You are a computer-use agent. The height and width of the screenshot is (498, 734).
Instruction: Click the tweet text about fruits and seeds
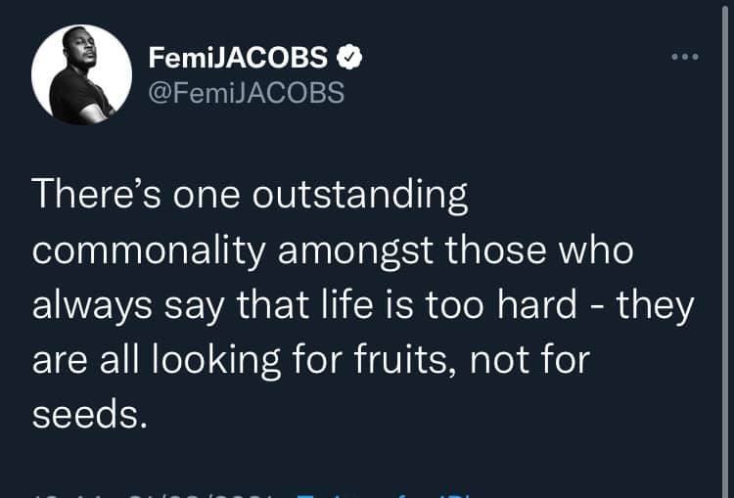362,306
